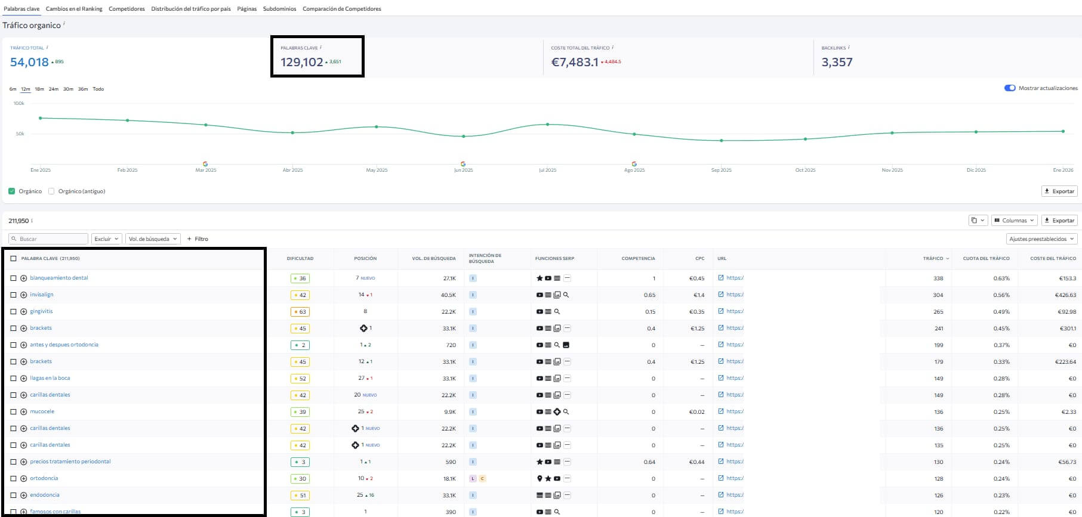
Task: Open the Columnas dropdown
Action: (x=1014, y=221)
